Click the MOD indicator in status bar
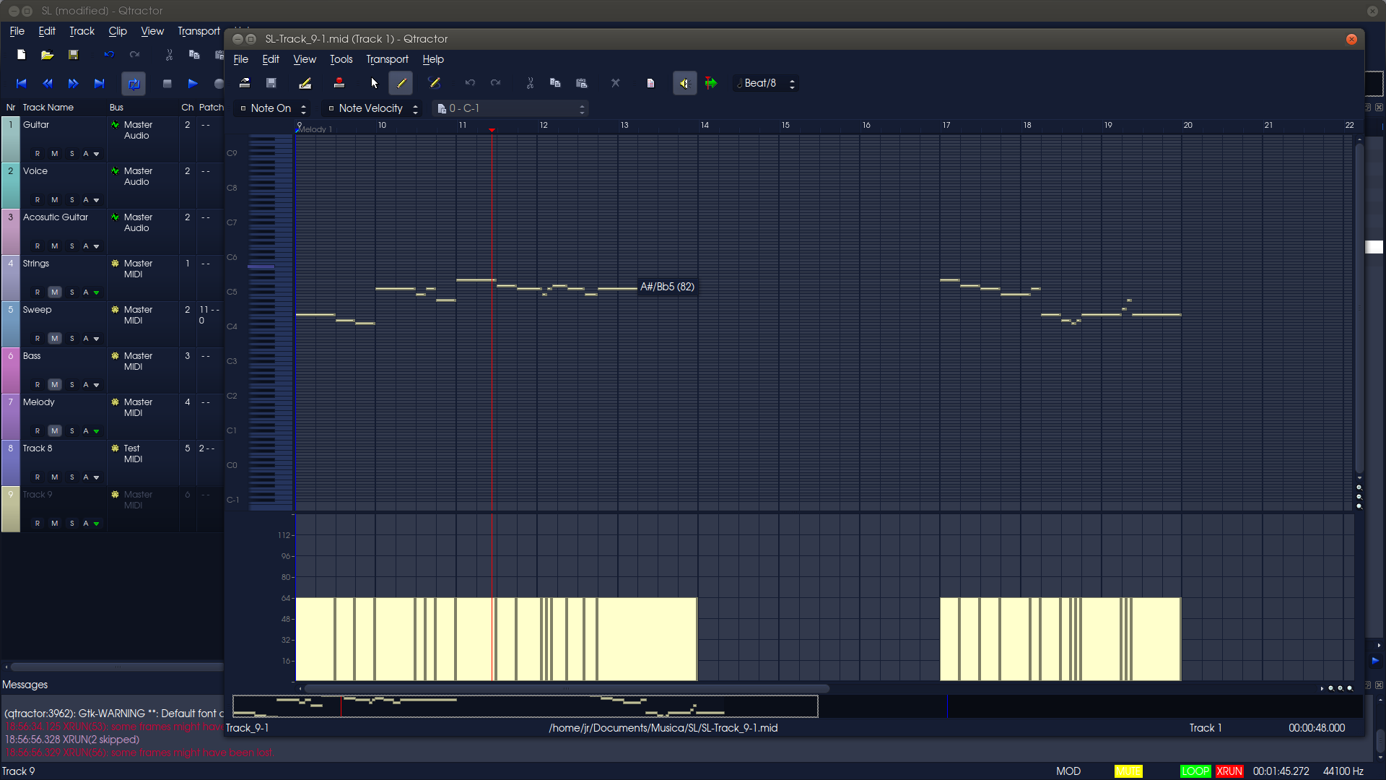The height and width of the screenshot is (780, 1386). pos(1068,771)
